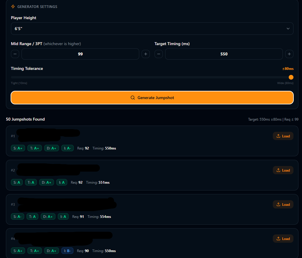Click the I: A badge on jumpshot #3
The width and height of the screenshot is (302, 258).
coord(63,217)
